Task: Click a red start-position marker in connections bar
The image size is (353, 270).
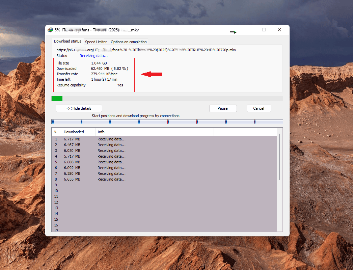Action: pyautogui.click(x=81, y=122)
